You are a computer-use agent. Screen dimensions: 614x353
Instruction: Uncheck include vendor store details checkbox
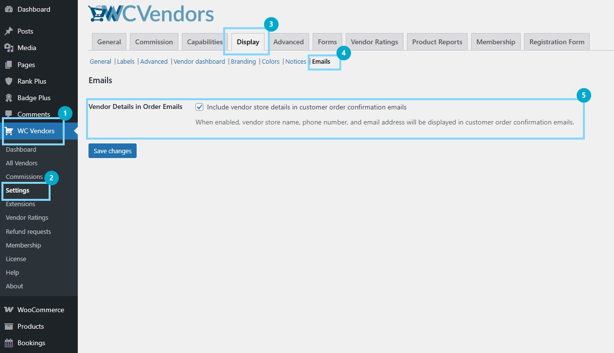199,107
